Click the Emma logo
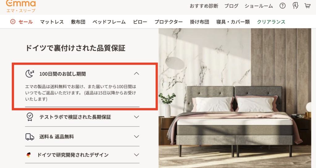The height and width of the screenshot is (168, 316). coord(21,6)
